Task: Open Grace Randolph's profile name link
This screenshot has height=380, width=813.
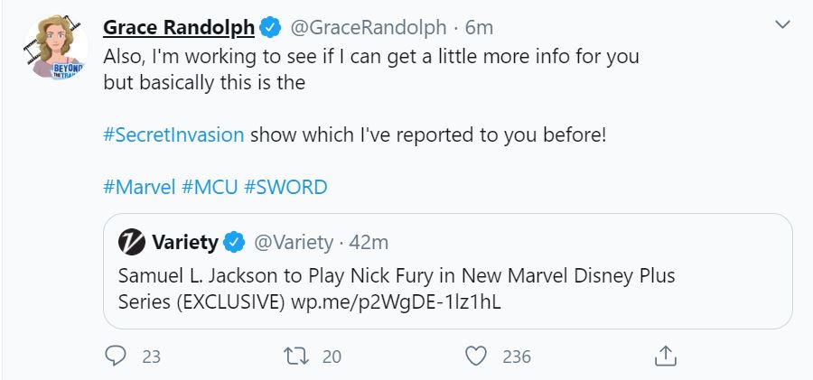Action: [179, 27]
